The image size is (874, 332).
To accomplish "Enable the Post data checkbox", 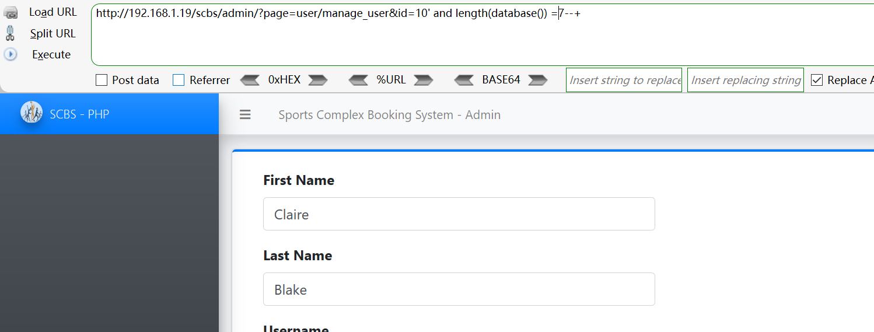I will click(x=102, y=80).
